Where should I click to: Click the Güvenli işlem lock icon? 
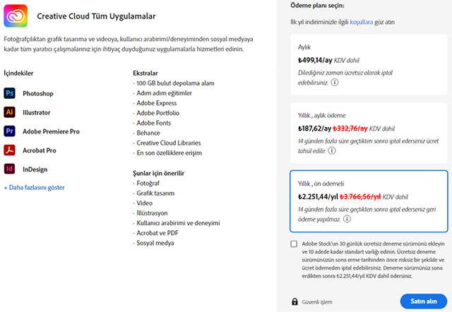[295, 302]
